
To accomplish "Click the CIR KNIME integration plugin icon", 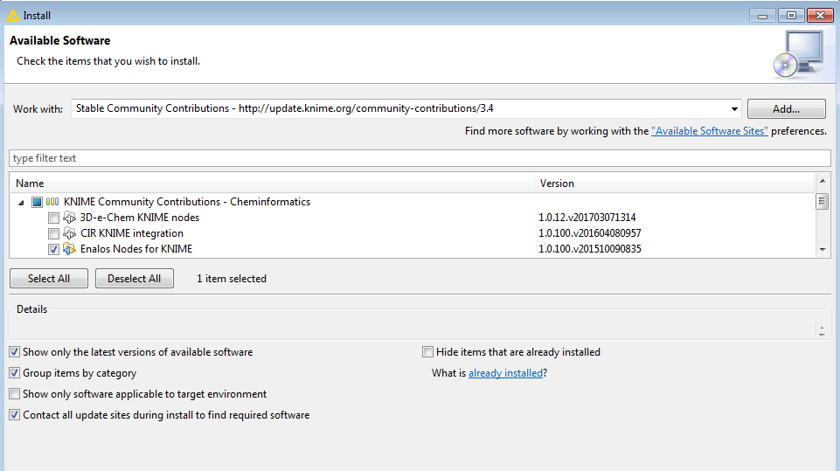I will point(69,233).
